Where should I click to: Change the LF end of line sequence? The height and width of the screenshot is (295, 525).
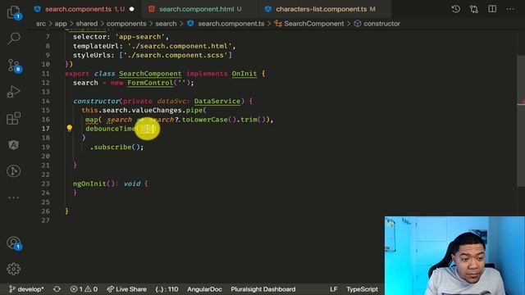pos(334,289)
